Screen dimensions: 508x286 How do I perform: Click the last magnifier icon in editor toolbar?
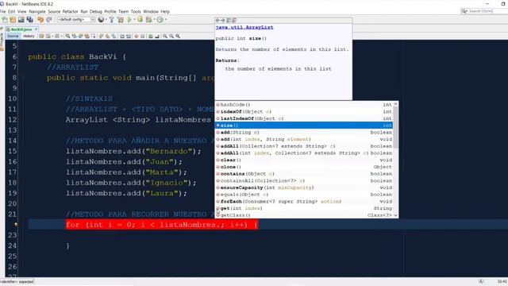pyautogui.click(x=178, y=36)
